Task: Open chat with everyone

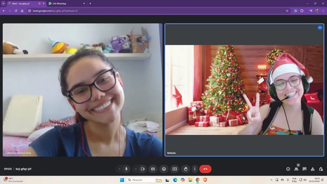Action: (x=305, y=169)
